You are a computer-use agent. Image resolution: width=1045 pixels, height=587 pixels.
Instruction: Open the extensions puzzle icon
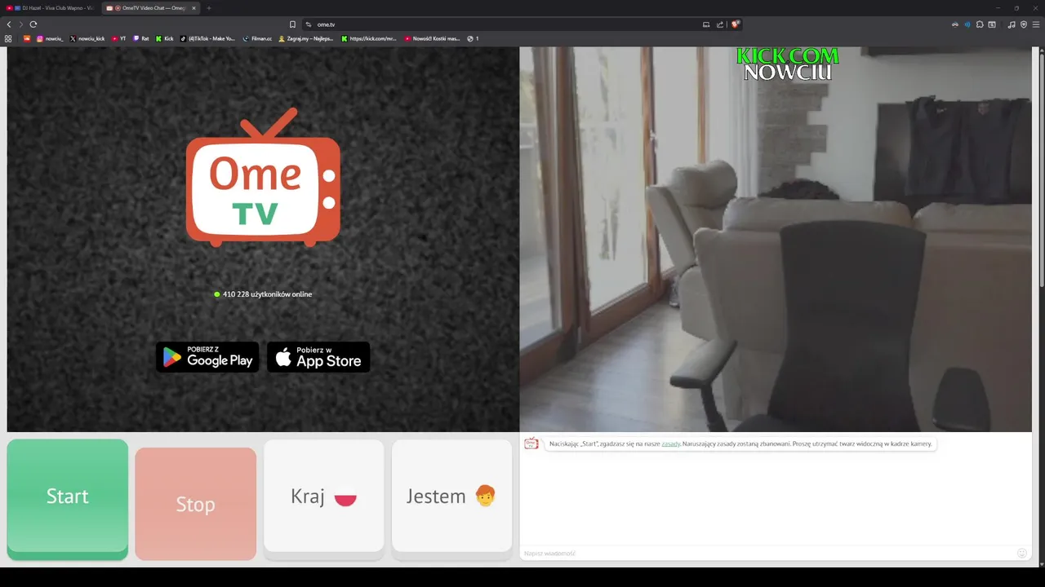tap(980, 24)
